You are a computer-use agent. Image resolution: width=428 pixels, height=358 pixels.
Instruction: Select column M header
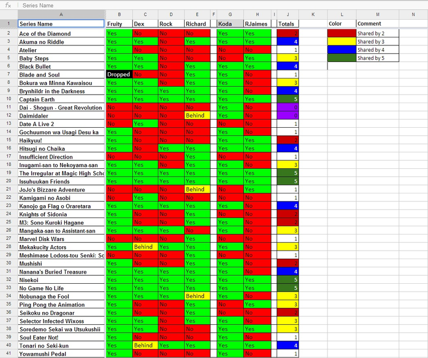378,14
